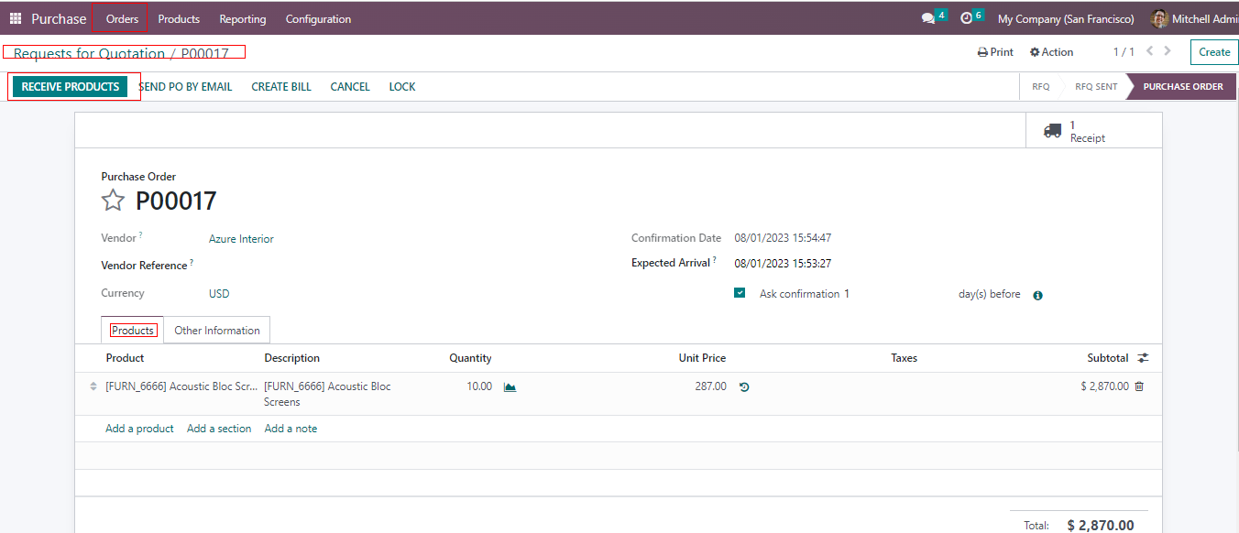
Task: Click the Create Bill button
Action: [281, 87]
